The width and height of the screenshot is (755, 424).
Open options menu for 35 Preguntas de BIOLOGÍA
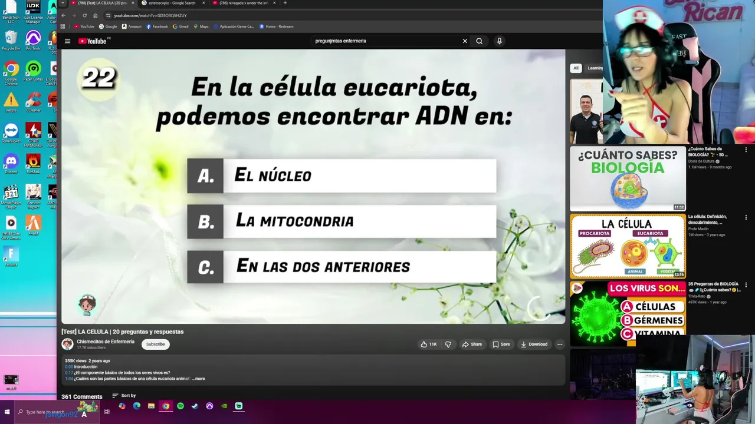pos(746,285)
